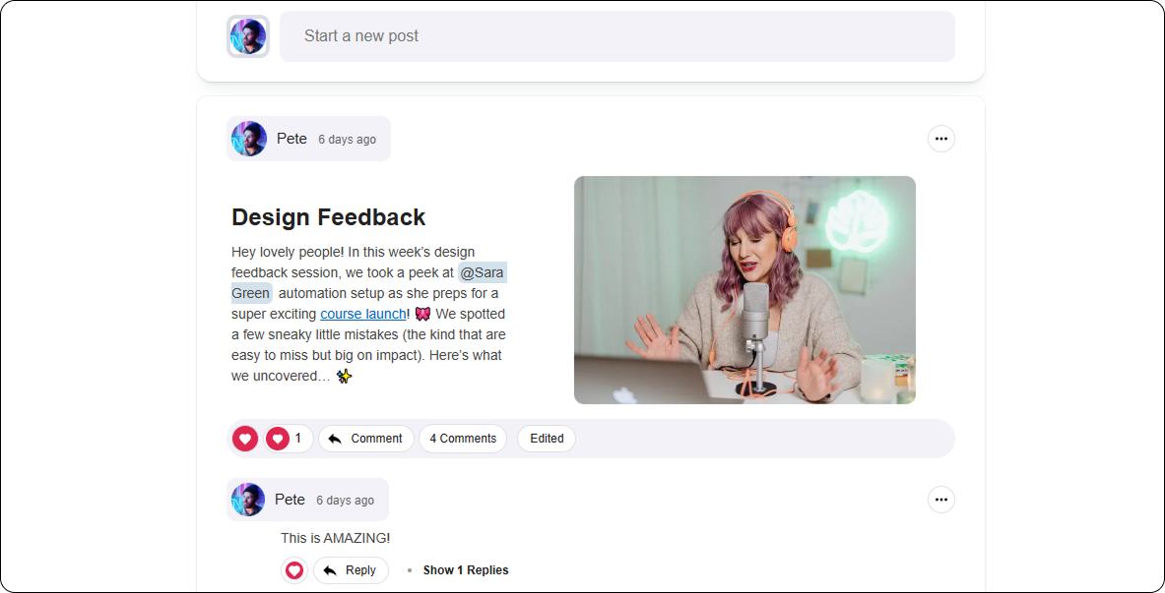Image resolution: width=1165 pixels, height=593 pixels.
Task: Open the podcast microphone image
Action: [744, 290]
